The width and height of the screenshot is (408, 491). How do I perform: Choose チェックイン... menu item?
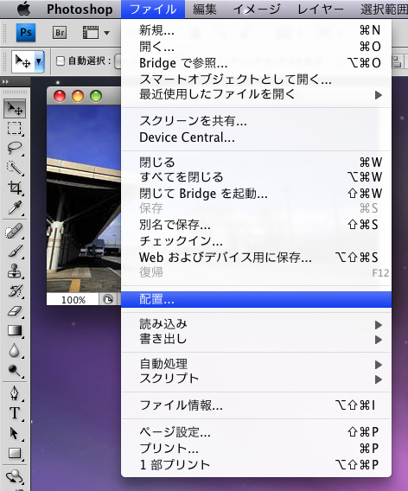pos(256,241)
